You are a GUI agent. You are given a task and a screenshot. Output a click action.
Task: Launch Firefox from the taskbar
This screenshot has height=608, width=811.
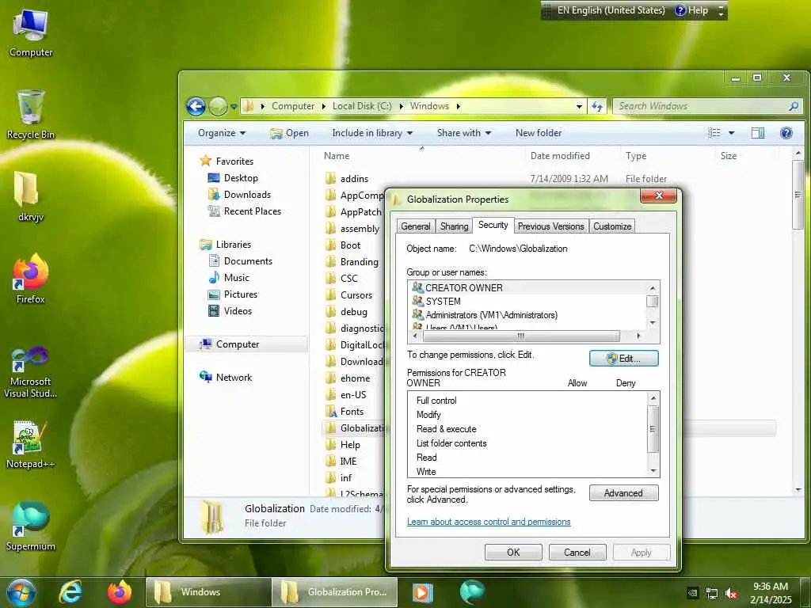pos(119,592)
